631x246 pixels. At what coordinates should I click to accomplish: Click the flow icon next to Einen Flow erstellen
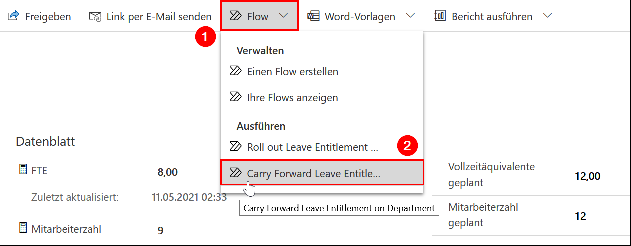coord(235,71)
